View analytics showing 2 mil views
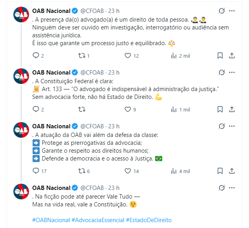Image resolution: width=249 pixels, height=228 pixels. click(x=174, y=56)
